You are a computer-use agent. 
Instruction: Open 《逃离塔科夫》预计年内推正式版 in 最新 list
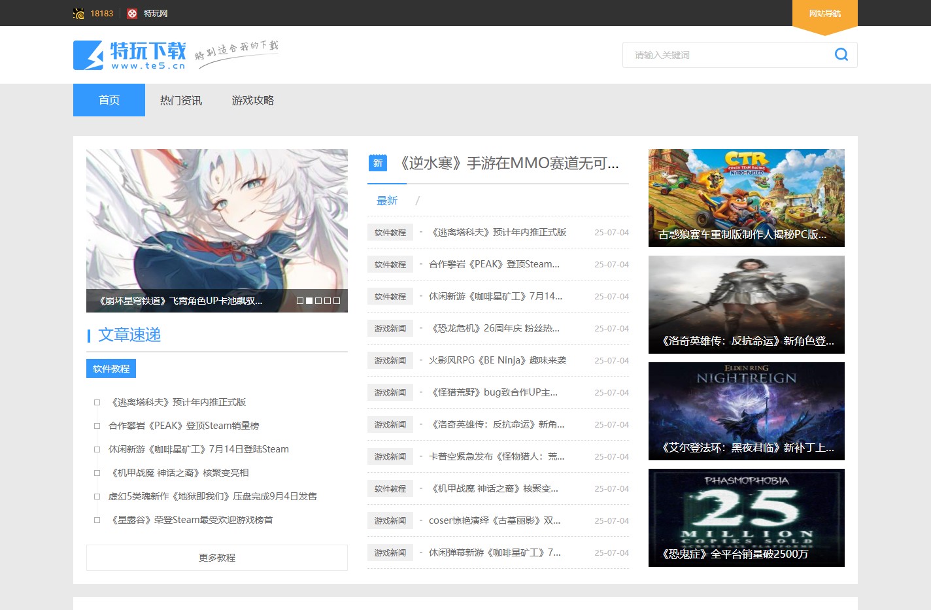point(498,232)
